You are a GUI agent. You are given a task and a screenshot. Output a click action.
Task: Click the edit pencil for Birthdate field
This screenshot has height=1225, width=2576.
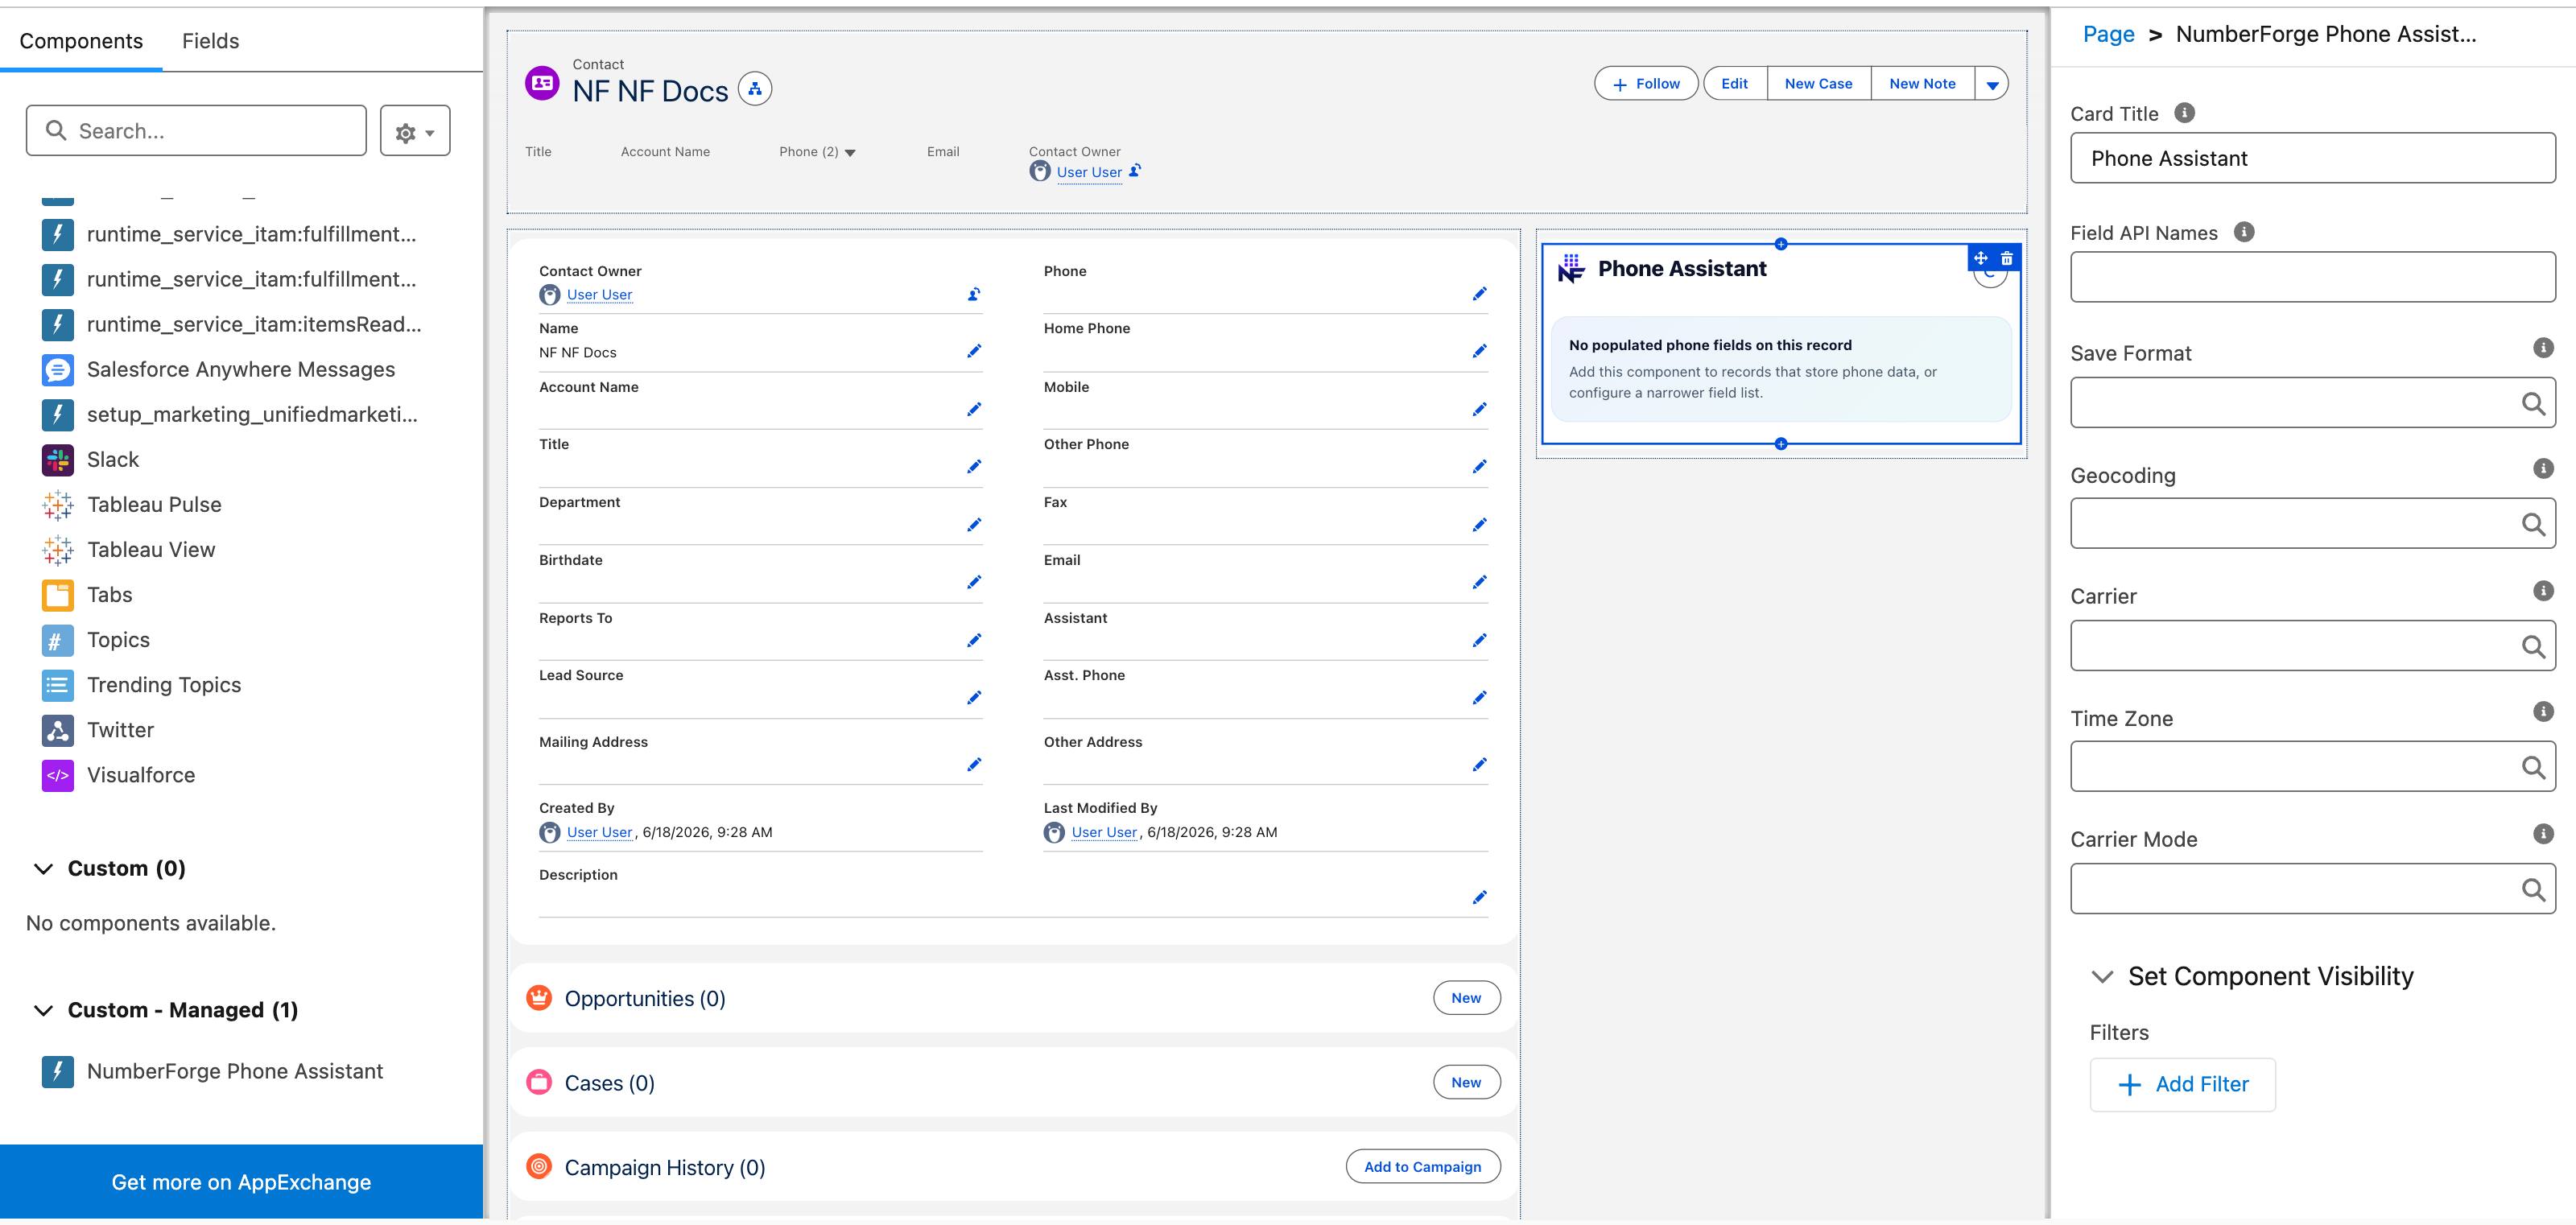point(974,582)
